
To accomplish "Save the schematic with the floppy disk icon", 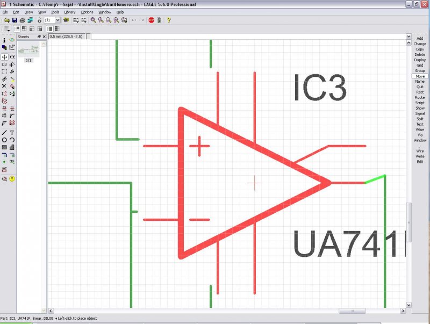I will (x=15, y=20).
